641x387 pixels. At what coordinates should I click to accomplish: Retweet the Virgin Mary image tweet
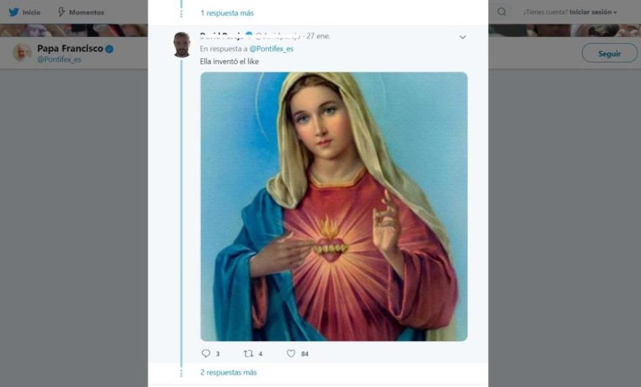248,353
